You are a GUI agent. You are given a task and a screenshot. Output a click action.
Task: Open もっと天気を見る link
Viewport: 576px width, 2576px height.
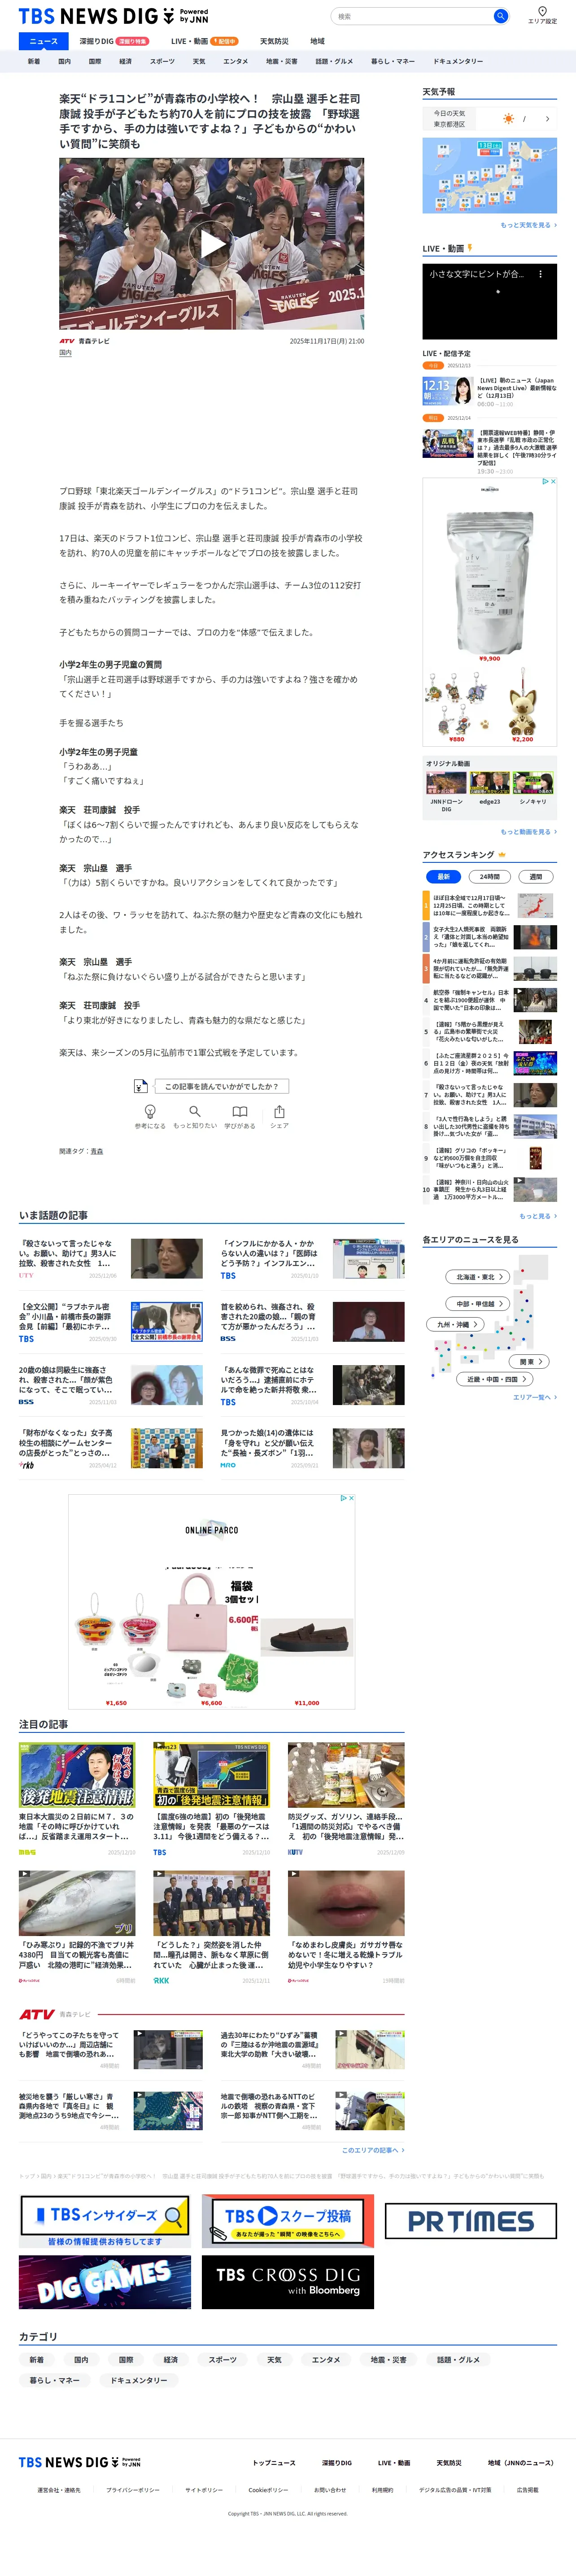(x=529, y=225)
